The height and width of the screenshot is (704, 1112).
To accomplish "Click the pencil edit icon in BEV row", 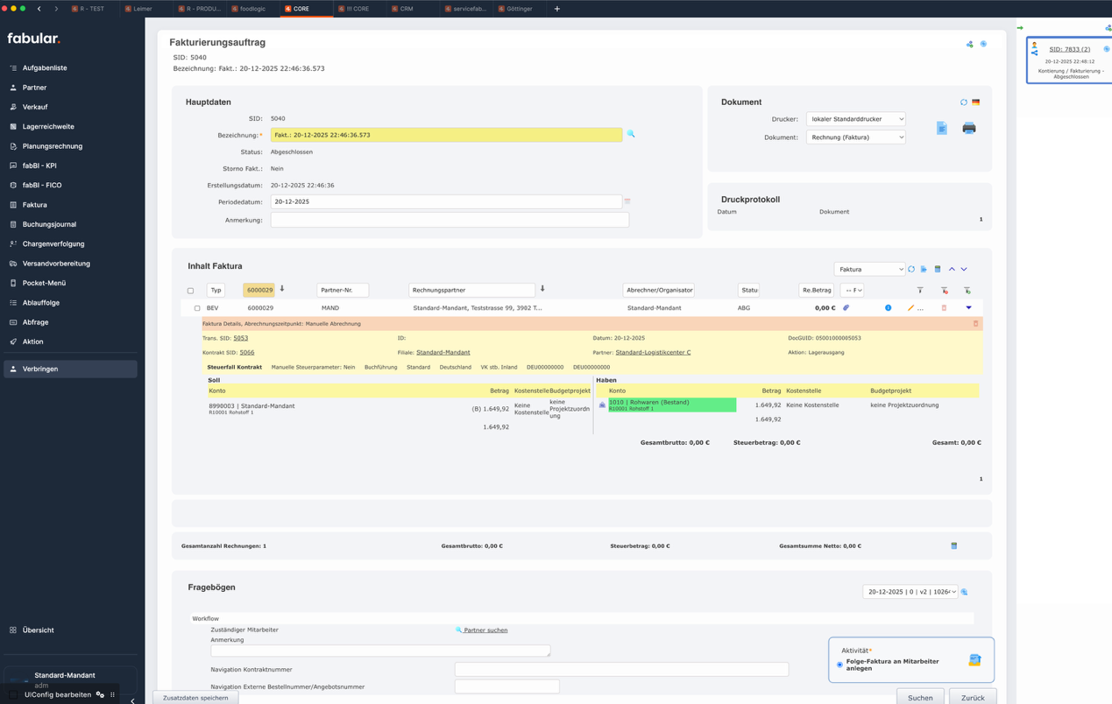I will tap(910, 308).
